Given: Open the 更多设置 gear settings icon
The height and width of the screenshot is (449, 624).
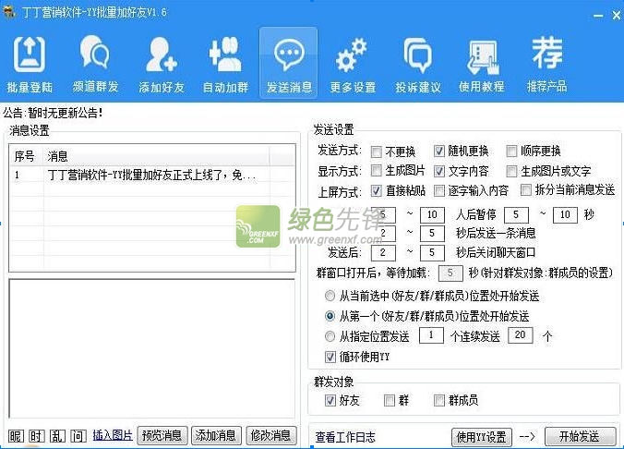Looking at the screenshot, I should pyautogui.click(x=353, y=64).
